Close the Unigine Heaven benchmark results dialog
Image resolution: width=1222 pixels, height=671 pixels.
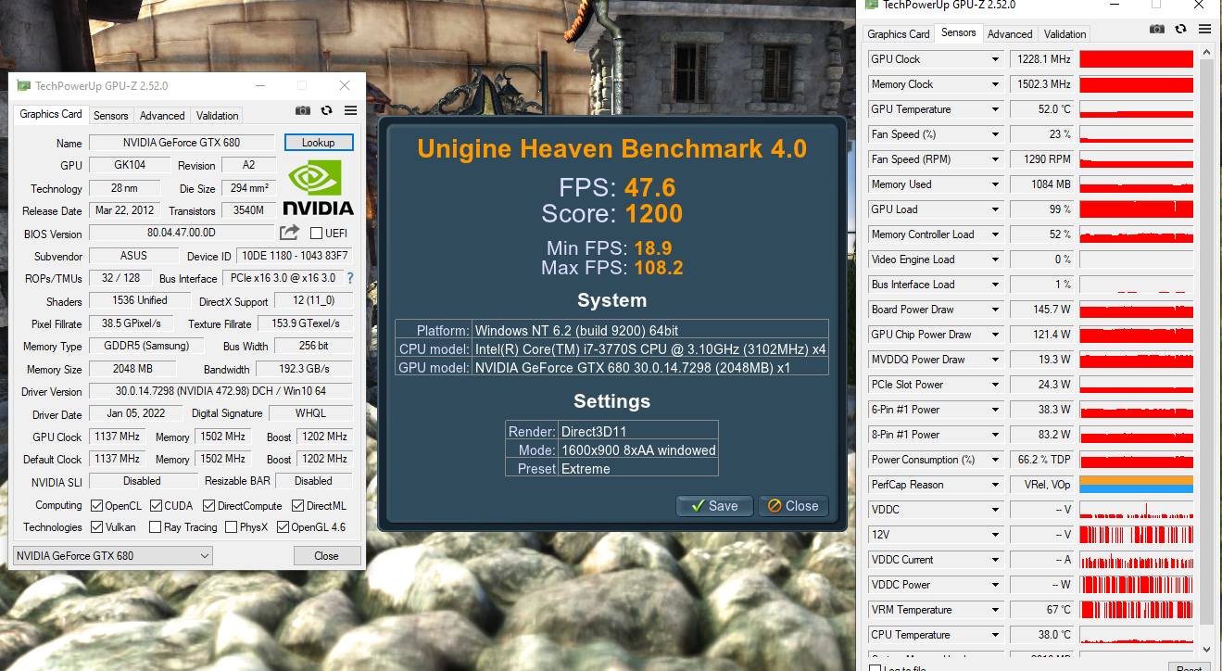(793, 506)
